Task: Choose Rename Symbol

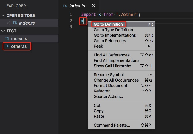Action: 109,75
